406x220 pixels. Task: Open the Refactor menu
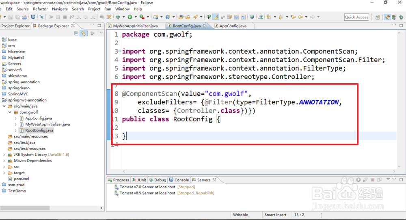coord(40,9)
